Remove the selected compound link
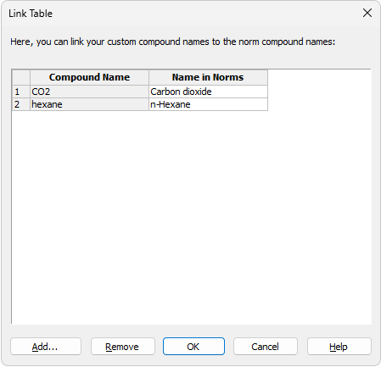Image resolution: width=381 pixels, height=367 pixels. [x=123, y=347]
